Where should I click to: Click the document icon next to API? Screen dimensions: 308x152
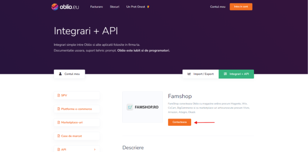tap(59, 149)
